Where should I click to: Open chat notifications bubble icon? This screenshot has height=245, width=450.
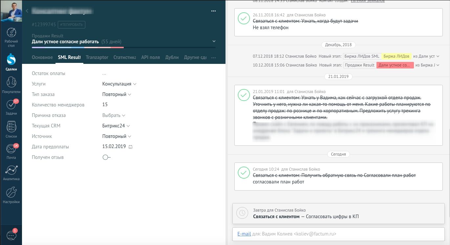click(11, 235)
